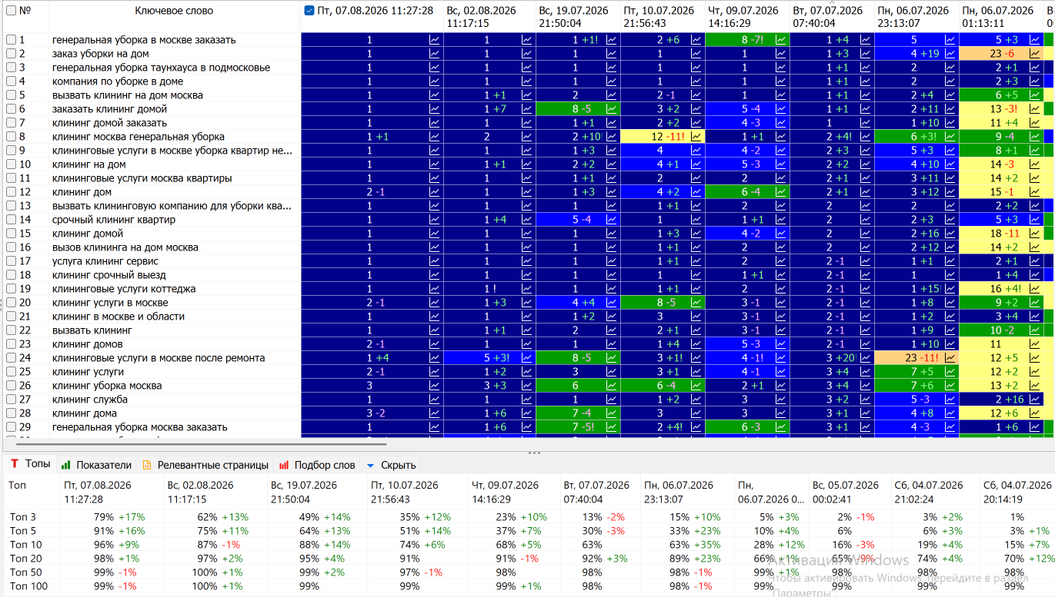
Task: Open the chart icon for 'клининг служба' on 07.08.2026
Action: pos(435,400)
